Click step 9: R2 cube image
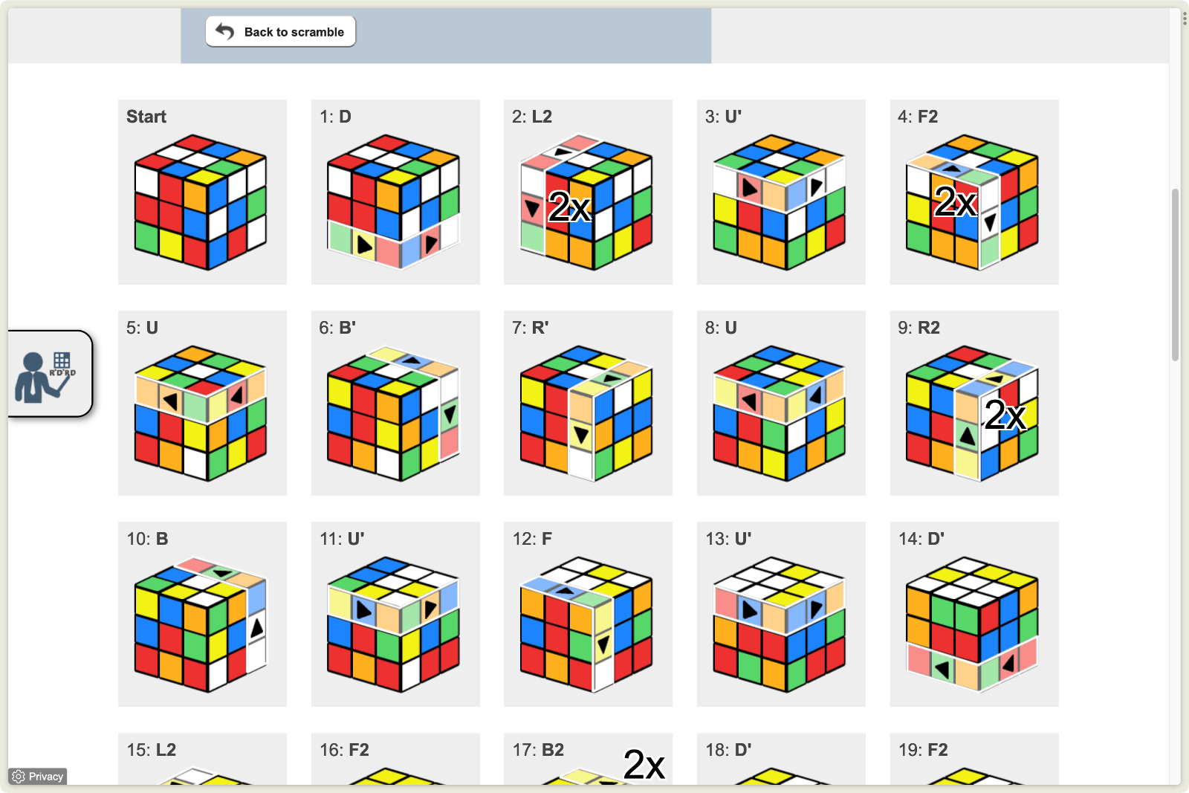1189x793 pixels. (973, 412)
